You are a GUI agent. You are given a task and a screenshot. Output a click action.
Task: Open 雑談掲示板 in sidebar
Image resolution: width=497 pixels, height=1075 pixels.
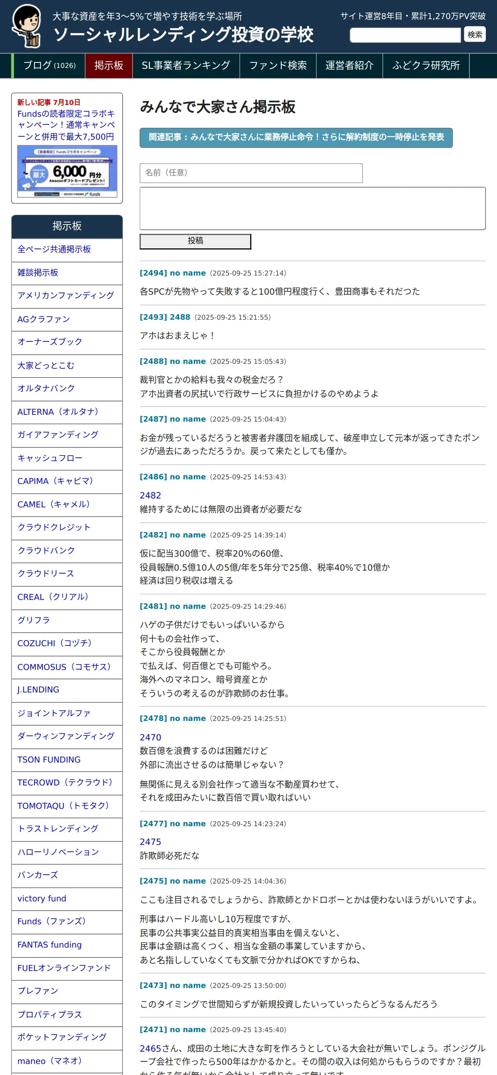[67, 273]
